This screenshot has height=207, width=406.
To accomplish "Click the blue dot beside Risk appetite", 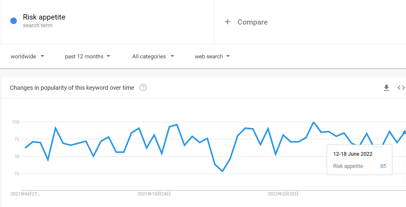I will point(14,21).
